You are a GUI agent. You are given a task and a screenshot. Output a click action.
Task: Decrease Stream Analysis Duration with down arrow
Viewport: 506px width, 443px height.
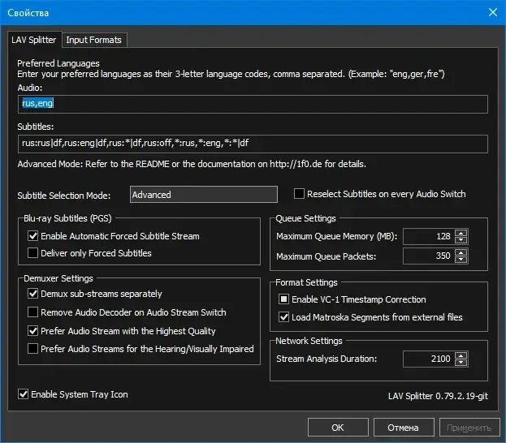(461, 363)
